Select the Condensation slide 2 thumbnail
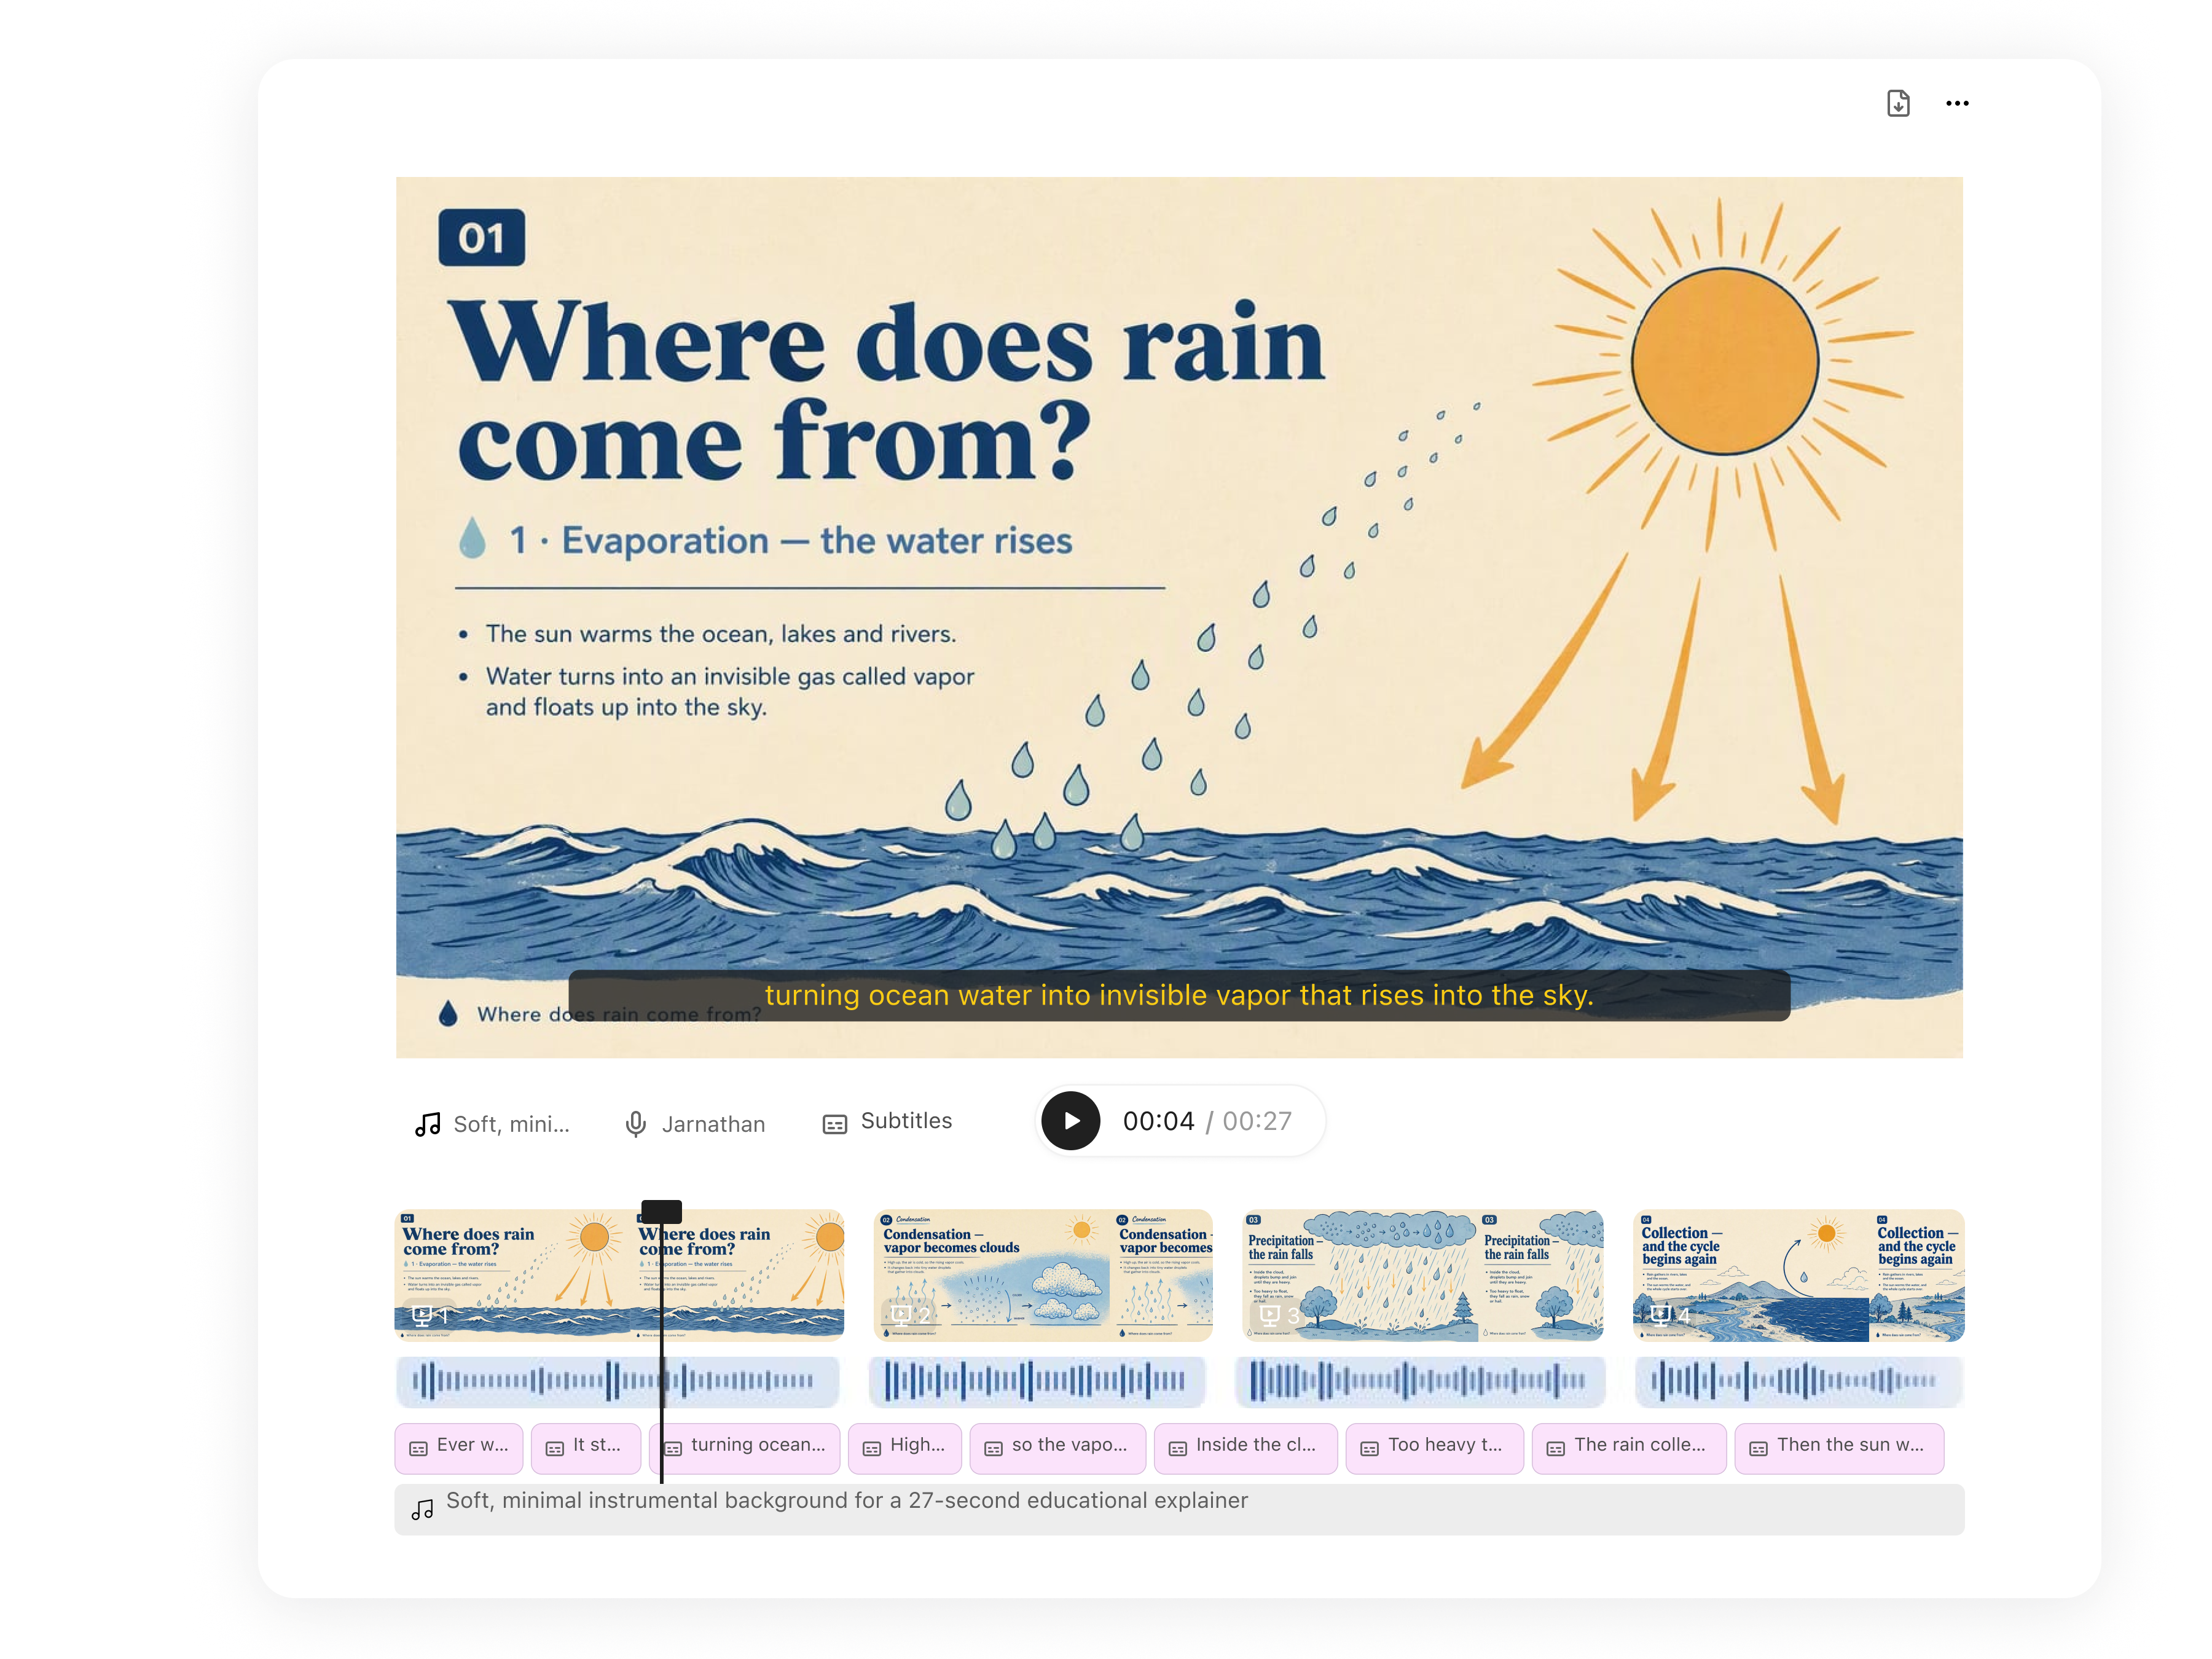Image resolution: width=2212 pixels, height=1659 pixels. (1043, 1275)
